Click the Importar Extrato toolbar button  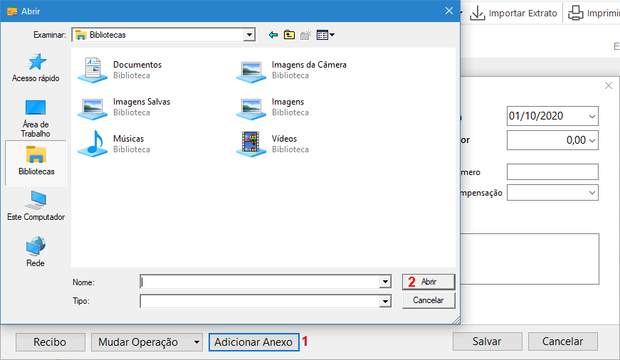tap(513, 14)
